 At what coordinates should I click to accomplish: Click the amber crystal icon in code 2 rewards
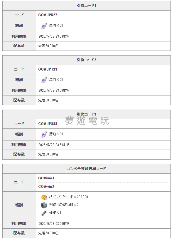point(44,80)
